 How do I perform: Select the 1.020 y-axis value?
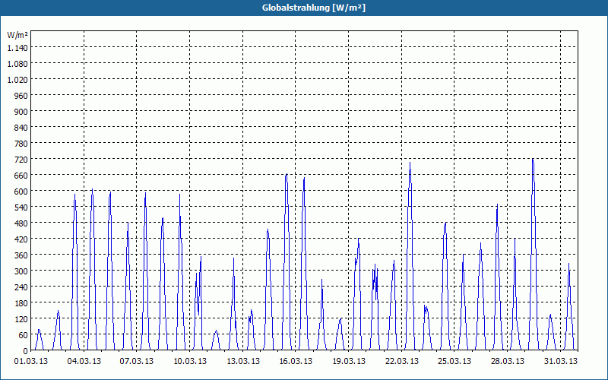coord(17,80)
